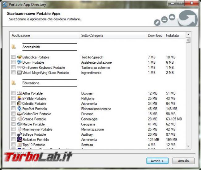Check the Gramps Portable checkbox
The height and width of the screenshot is (170, 201).
(x=13, y=118)
